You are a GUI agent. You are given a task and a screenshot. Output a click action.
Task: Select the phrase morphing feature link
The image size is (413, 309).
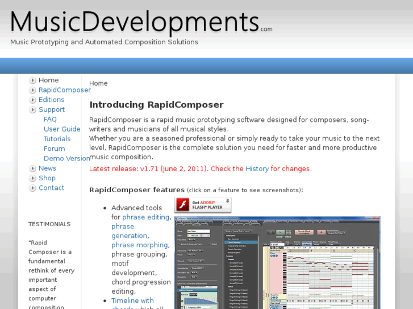tap(139, 245)
